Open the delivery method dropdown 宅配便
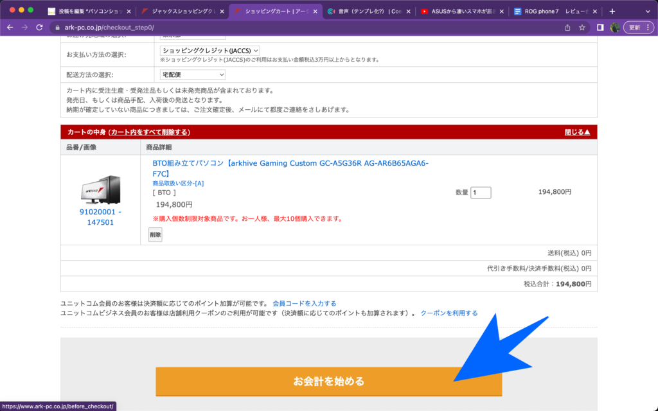 point(192,74)
